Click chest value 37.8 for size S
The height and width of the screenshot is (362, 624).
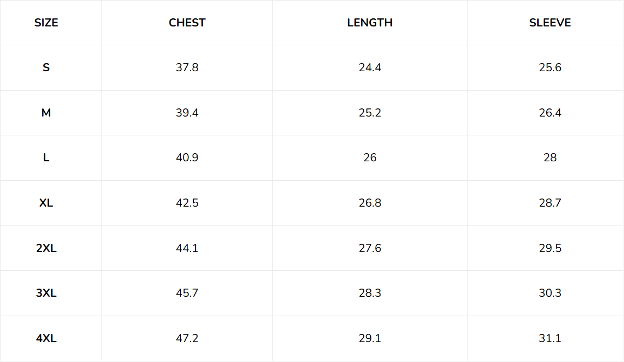(x=187, y=67)
